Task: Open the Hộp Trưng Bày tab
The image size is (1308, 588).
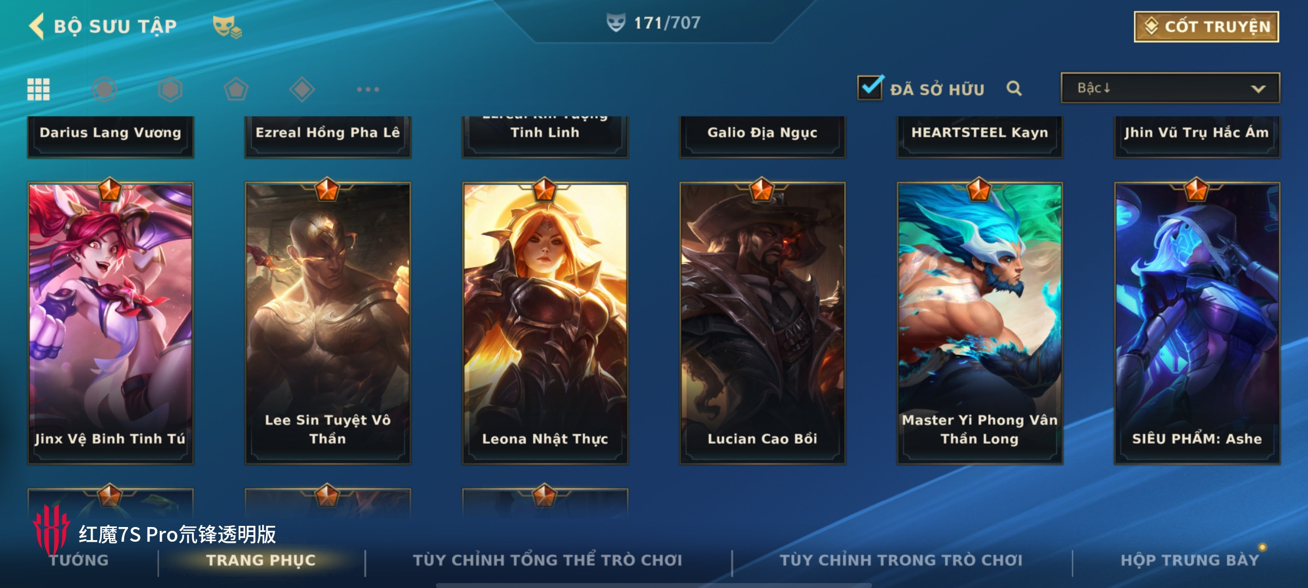Action: click(1190, 560)
